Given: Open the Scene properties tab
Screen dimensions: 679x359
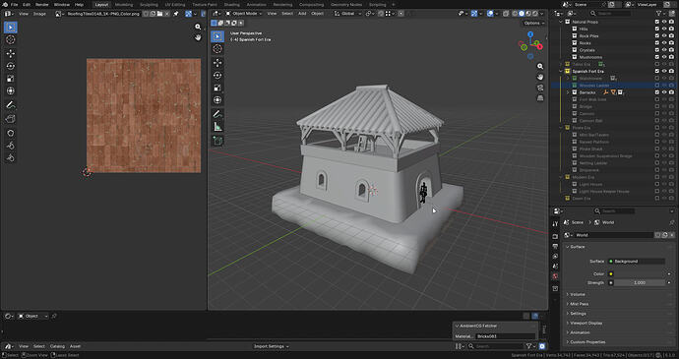Looking at the screenshot, I should coord(556,267).
